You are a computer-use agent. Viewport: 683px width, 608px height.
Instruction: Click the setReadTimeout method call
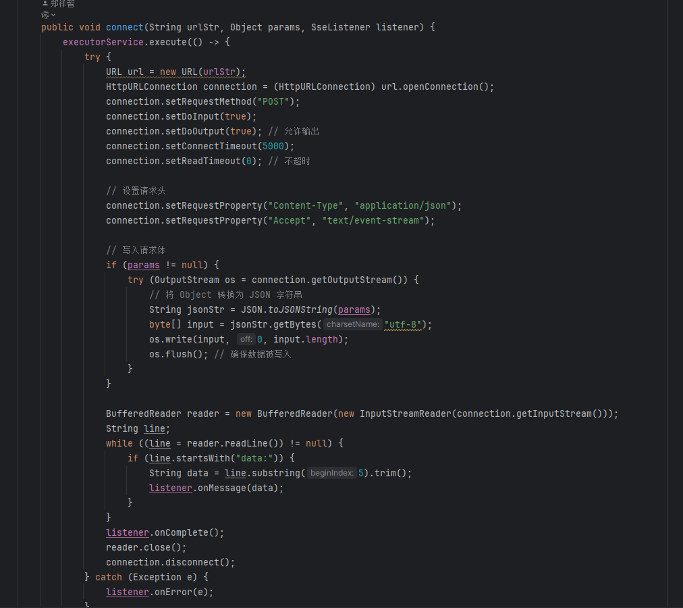(x=203, y=161)
